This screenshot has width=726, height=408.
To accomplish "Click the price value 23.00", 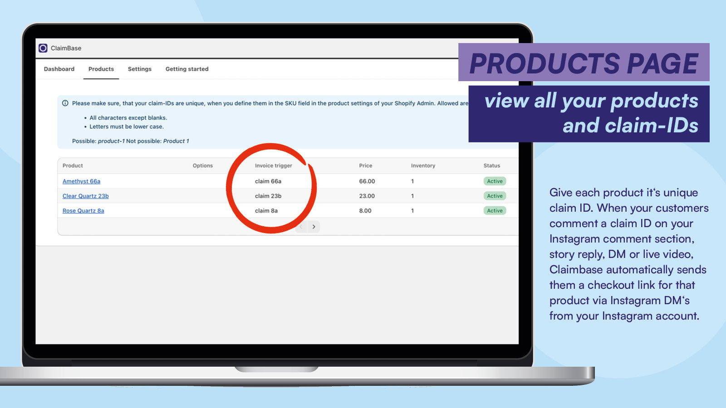I will [x=367, y=196].
